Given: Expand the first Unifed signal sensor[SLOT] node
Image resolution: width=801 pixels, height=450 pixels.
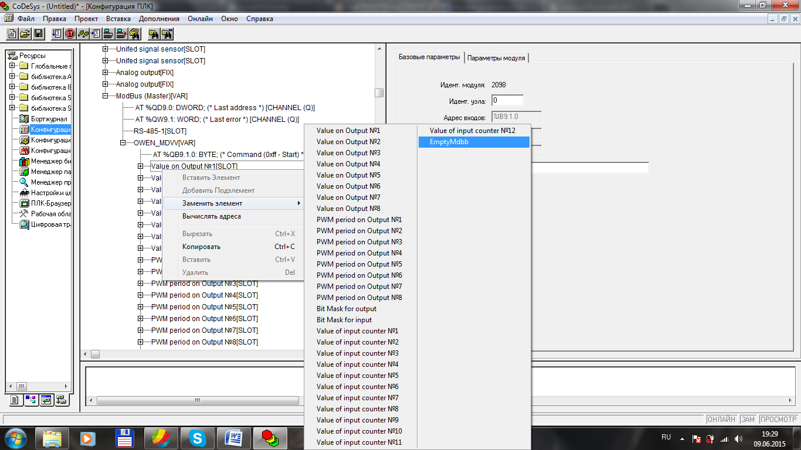Looking at the screenshot, I should point(106,49).
